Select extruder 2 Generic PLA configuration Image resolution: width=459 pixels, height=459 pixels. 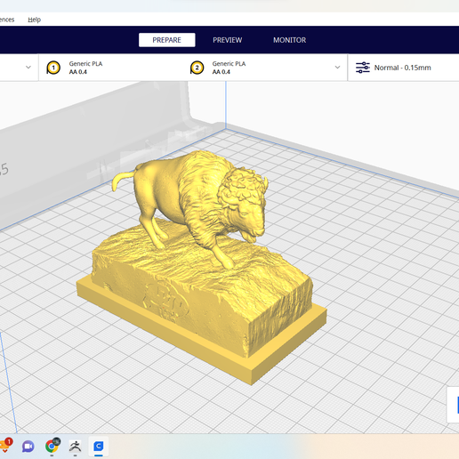[218, 68]
